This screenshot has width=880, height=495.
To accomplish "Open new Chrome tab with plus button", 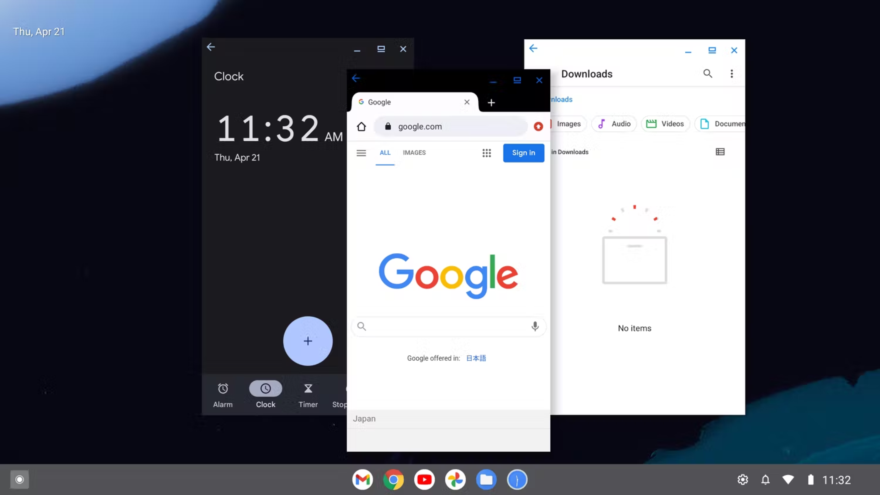I will [x=491, y=102].
